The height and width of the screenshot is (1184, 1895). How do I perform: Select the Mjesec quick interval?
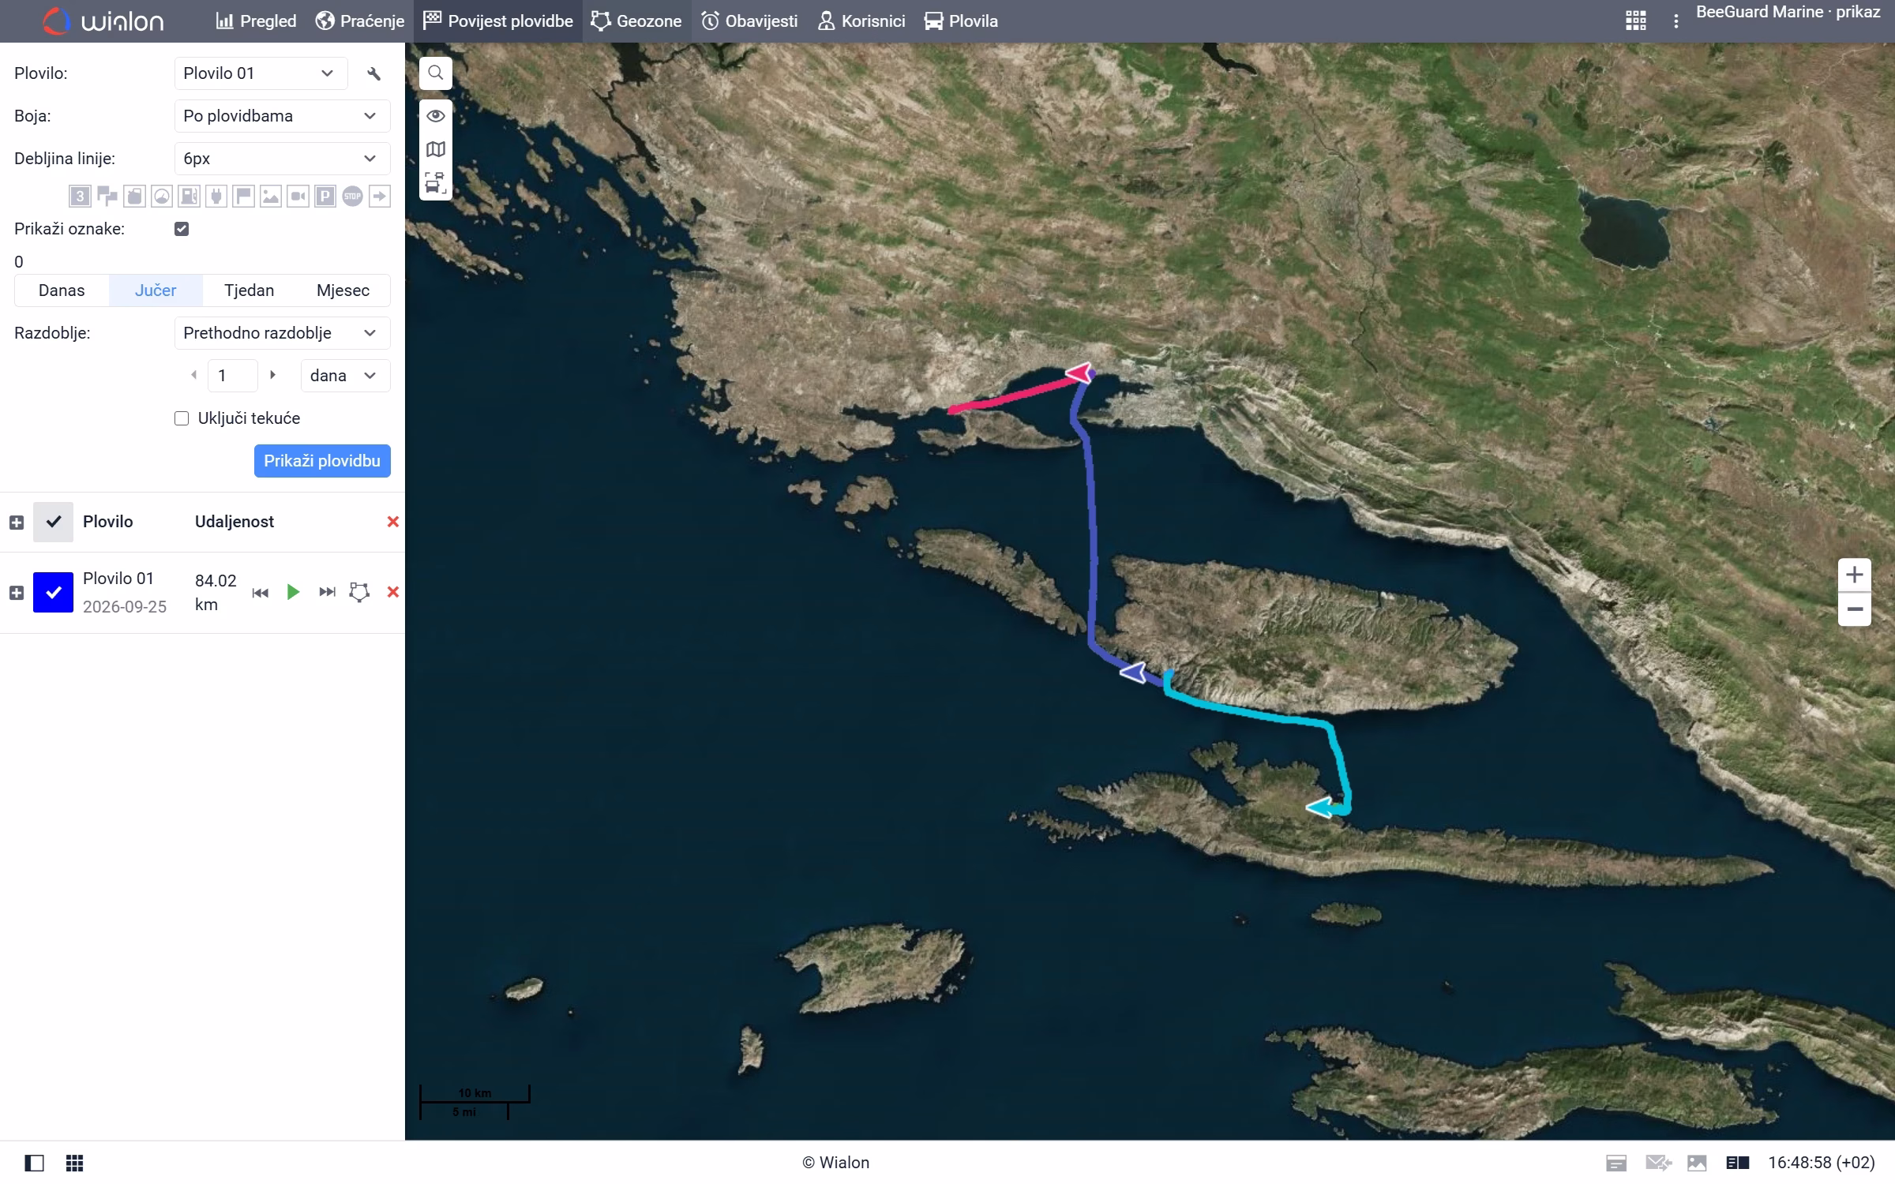click(343, 290)
